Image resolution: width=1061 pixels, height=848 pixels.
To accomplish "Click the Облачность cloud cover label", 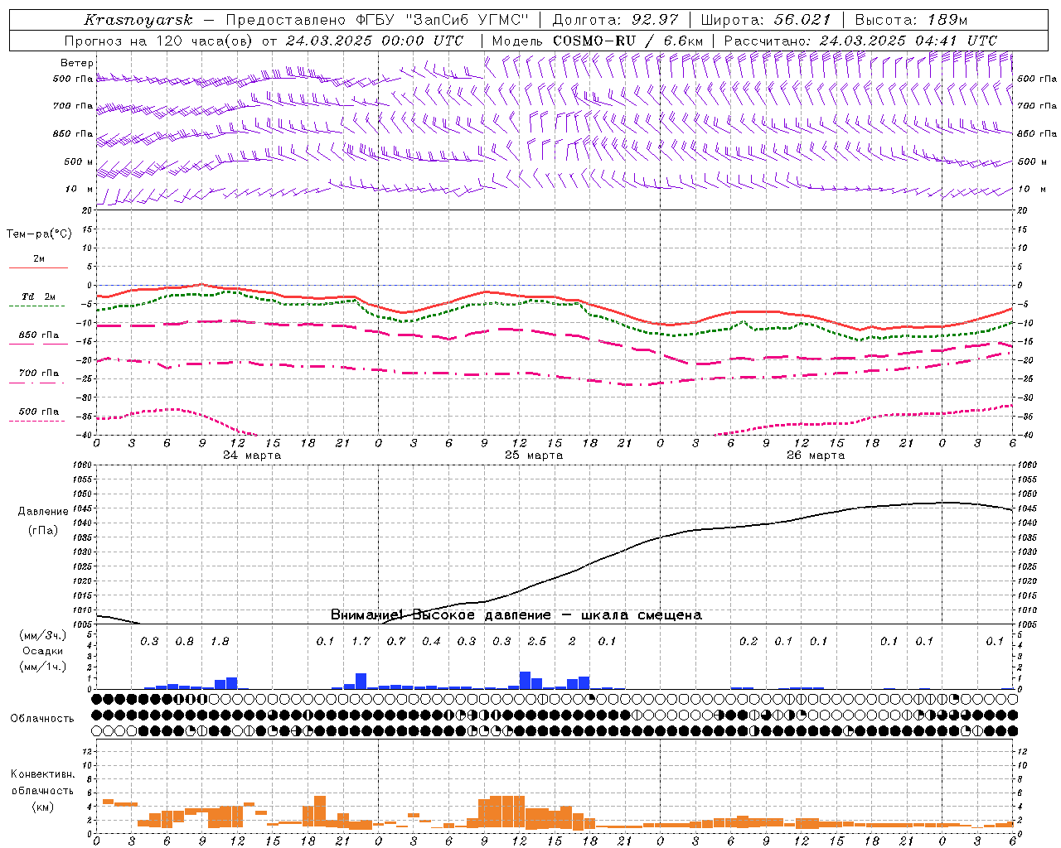I will [x=42, y=718].
